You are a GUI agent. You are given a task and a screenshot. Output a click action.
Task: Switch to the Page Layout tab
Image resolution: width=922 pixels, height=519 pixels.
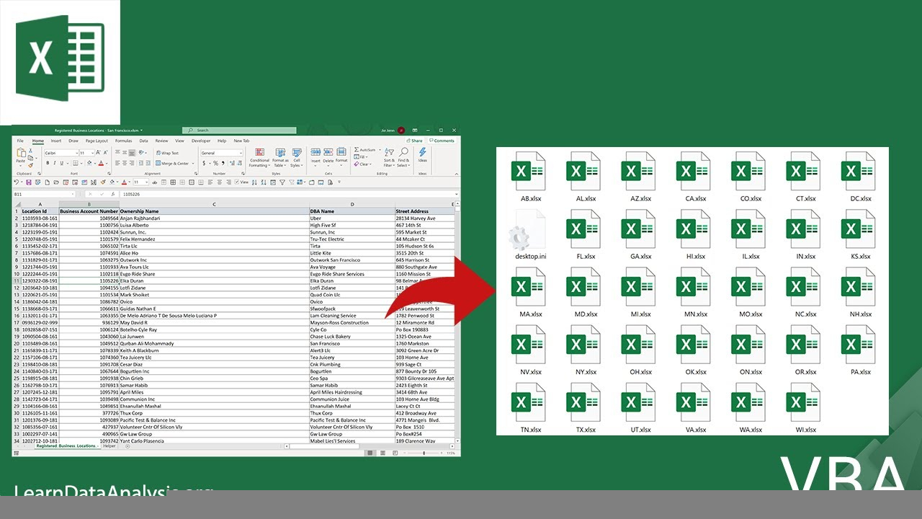97,141
